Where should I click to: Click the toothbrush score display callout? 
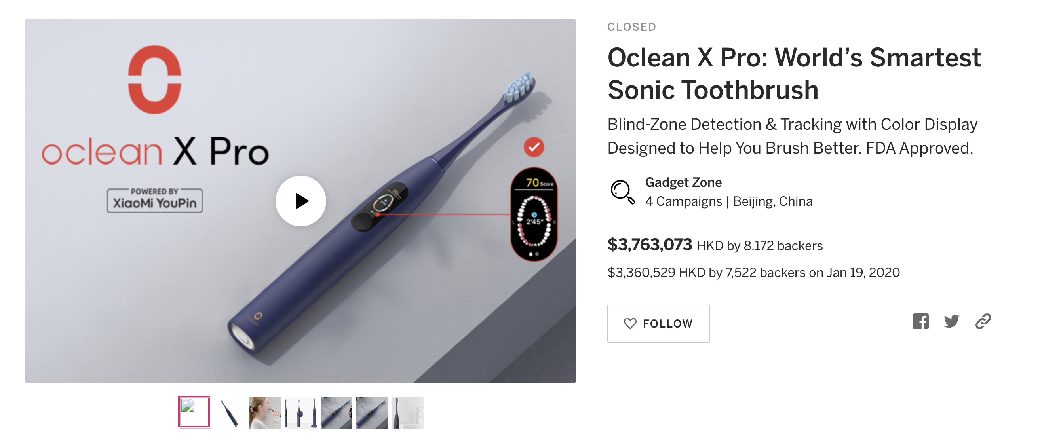534,214
